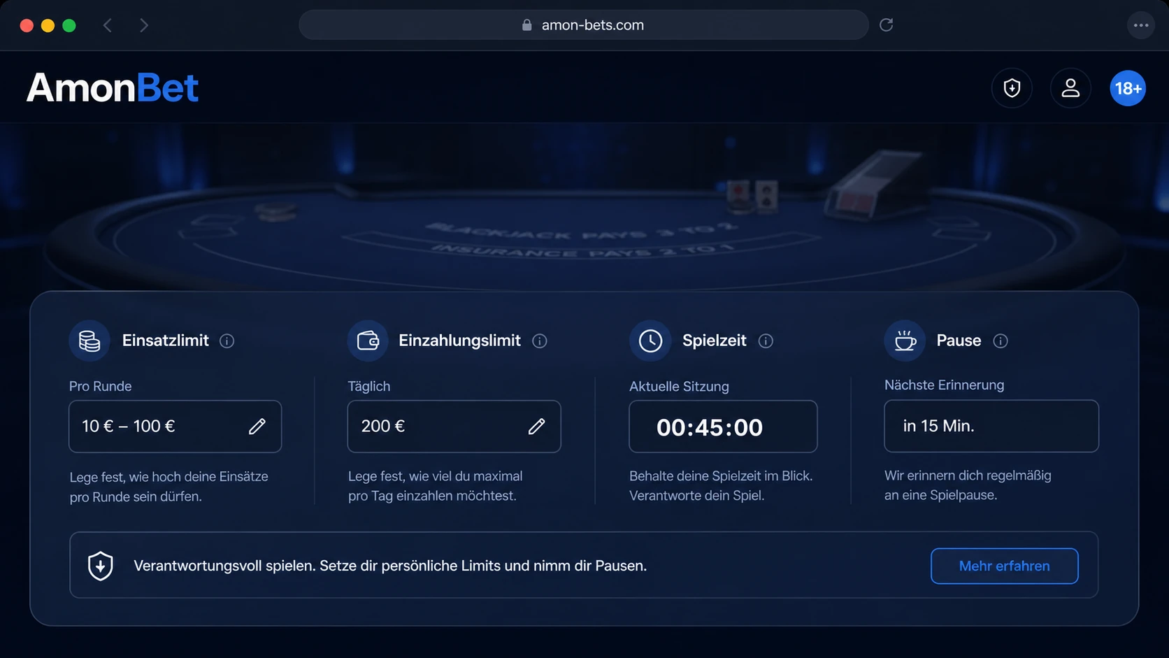Open the browser more options menu
This screenshot has height=658, width=1169.
(1141, 25)
